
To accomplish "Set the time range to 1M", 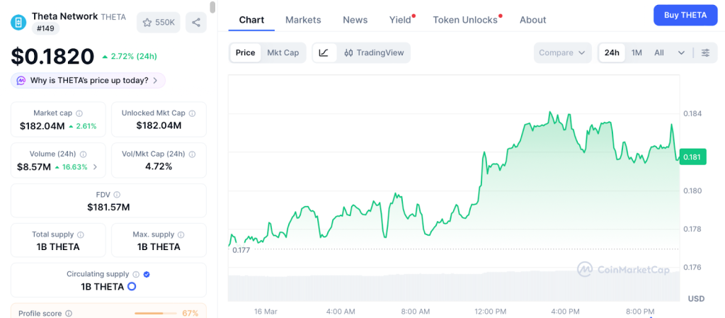I will tap(636, 52).
